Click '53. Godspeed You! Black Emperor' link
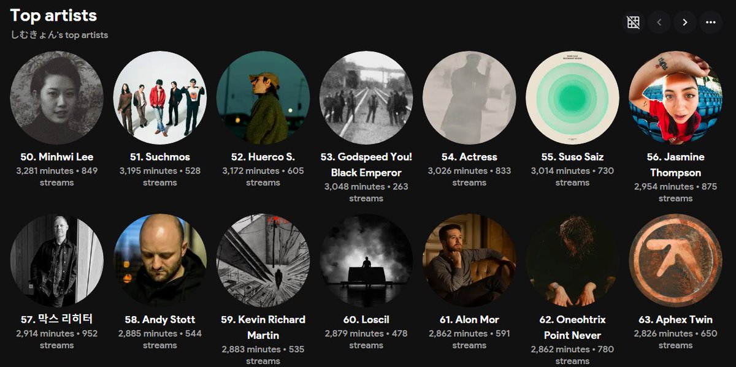 [x=366, y=165]
